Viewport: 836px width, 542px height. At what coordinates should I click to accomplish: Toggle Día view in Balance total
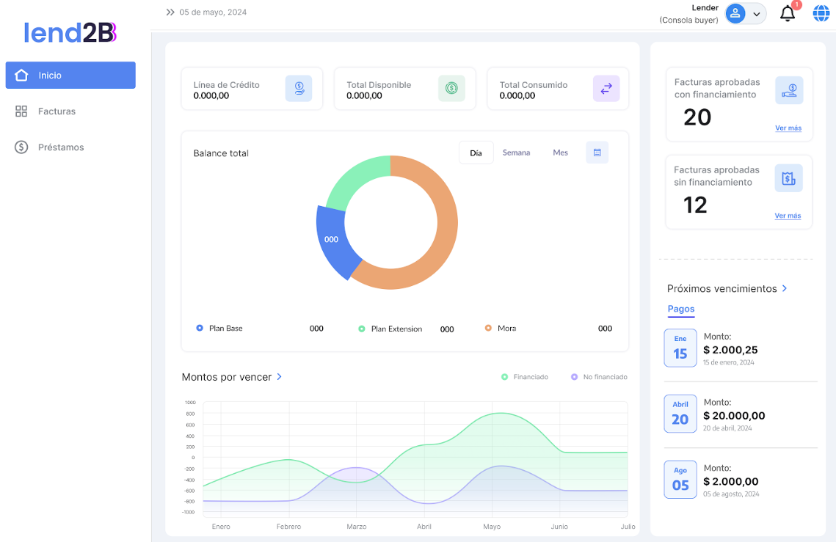point(476,153)
